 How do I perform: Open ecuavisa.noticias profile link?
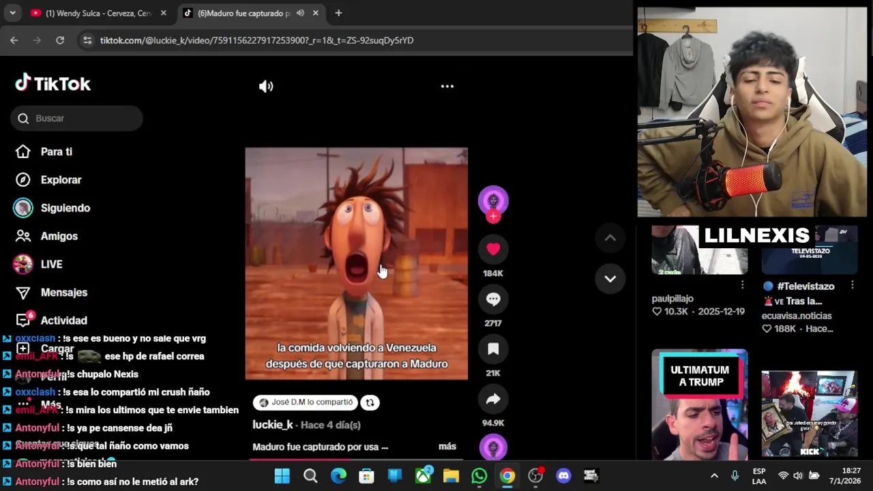(797, 316)
